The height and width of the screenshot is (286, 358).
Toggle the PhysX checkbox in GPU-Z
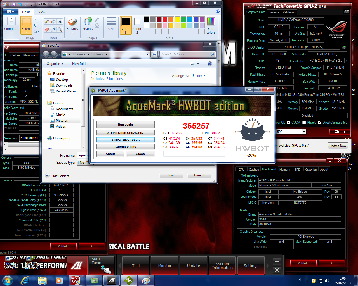pos(304,123)
